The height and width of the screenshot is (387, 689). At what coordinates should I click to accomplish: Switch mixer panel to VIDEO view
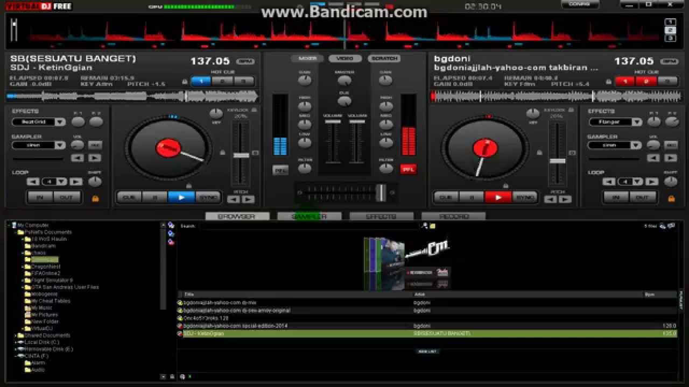tap(345, 58)
